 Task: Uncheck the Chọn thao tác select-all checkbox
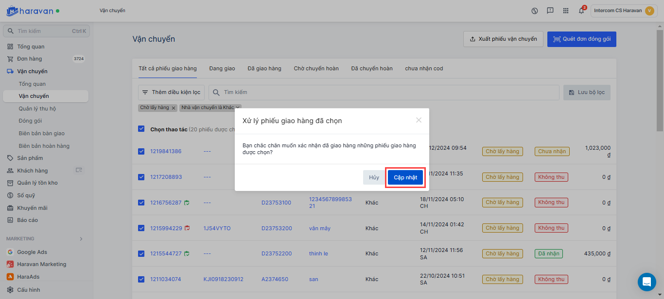(141, 129)
